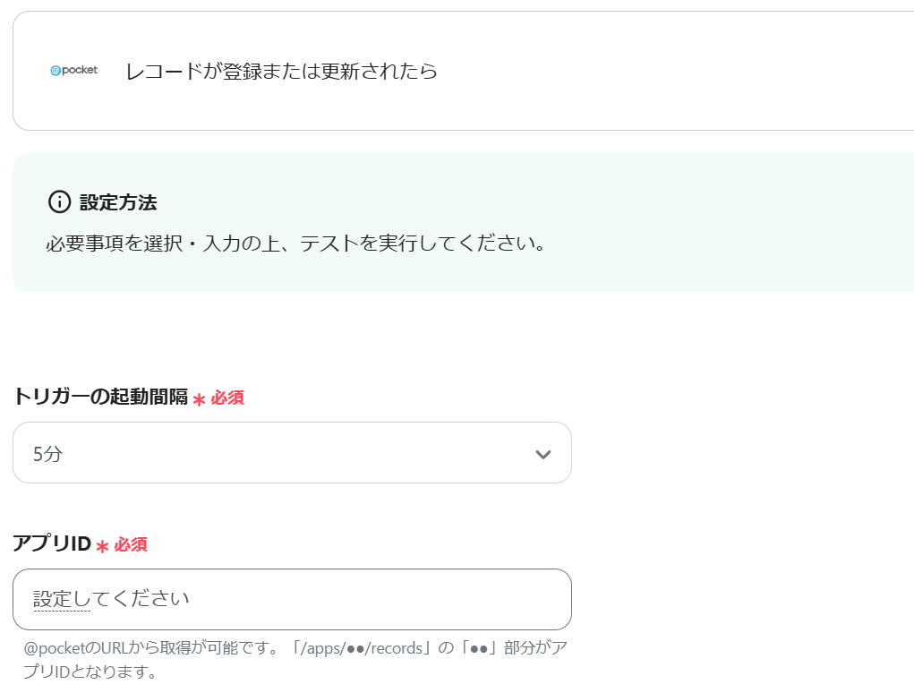Focus the アプリID input field

292,599
